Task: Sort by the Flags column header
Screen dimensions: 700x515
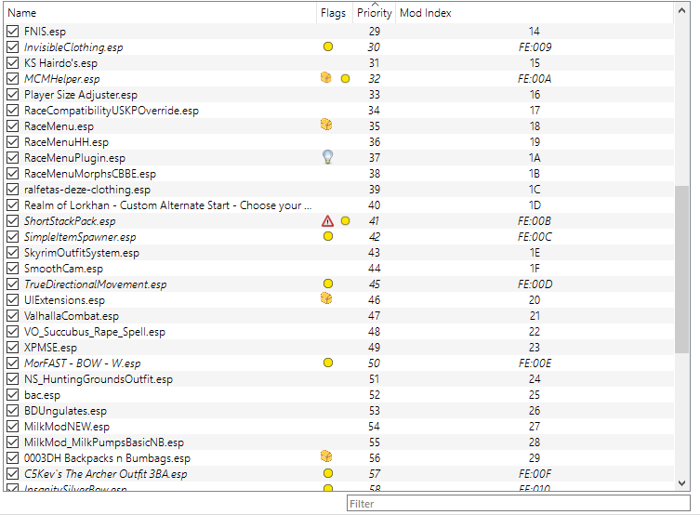Action: (x=334, y=13)
